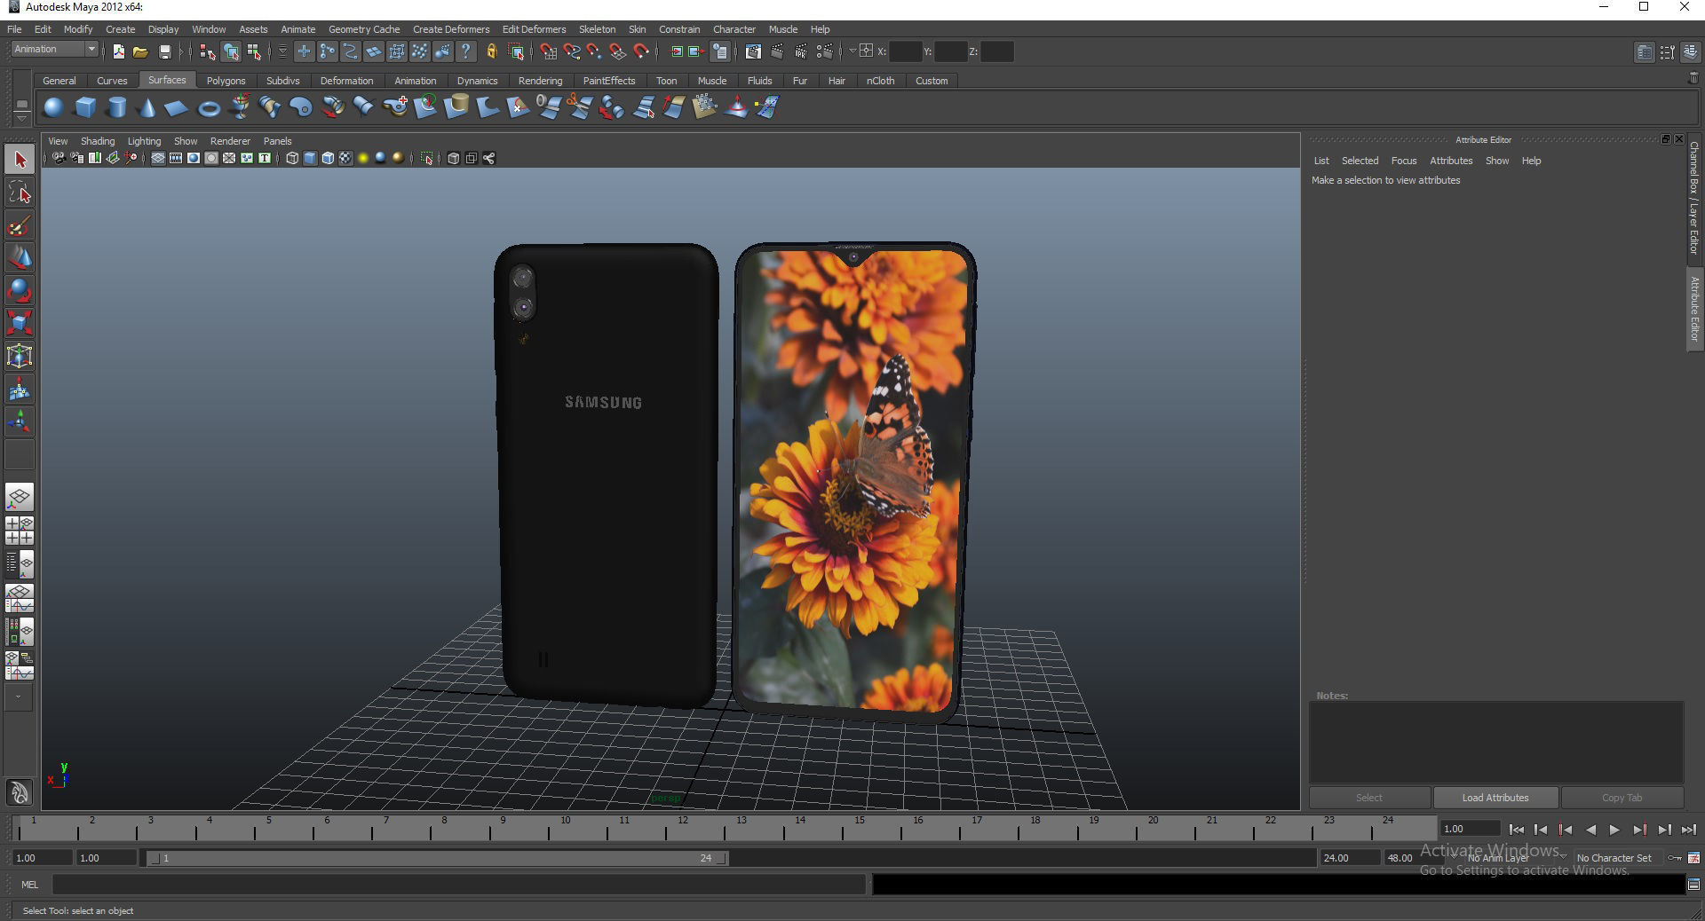
Task: Play animation forwards
Action: (x=1614, y=830)
